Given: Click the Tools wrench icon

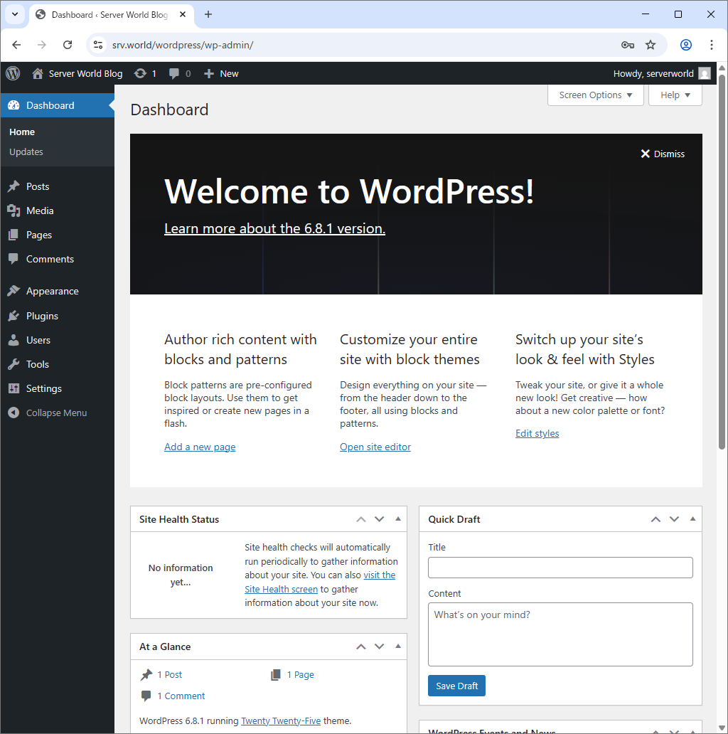Looking at the screenshot, I should point(14,364).
